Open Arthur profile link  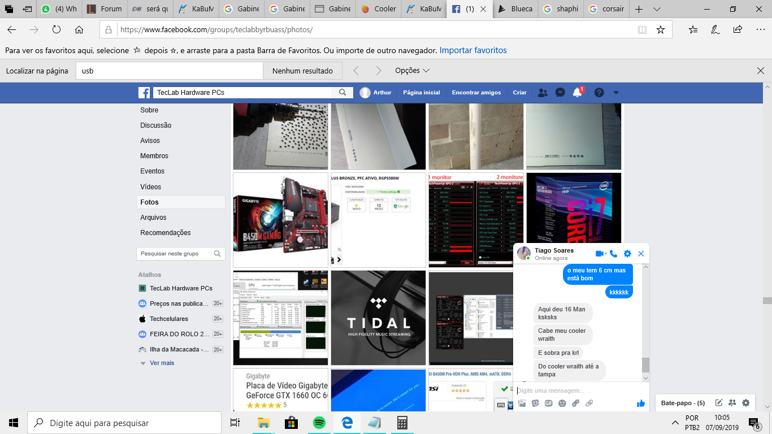coord(376,93)
